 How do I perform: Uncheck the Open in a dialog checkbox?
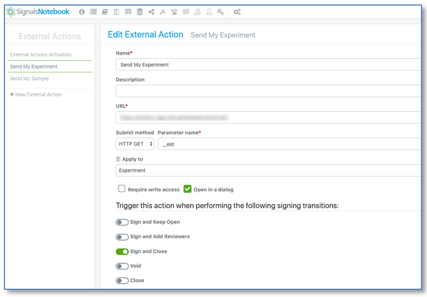tap(188, 189)
